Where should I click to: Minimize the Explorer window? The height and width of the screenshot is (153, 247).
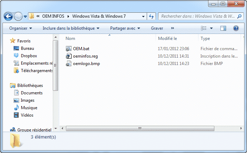[x=213, y=4]
